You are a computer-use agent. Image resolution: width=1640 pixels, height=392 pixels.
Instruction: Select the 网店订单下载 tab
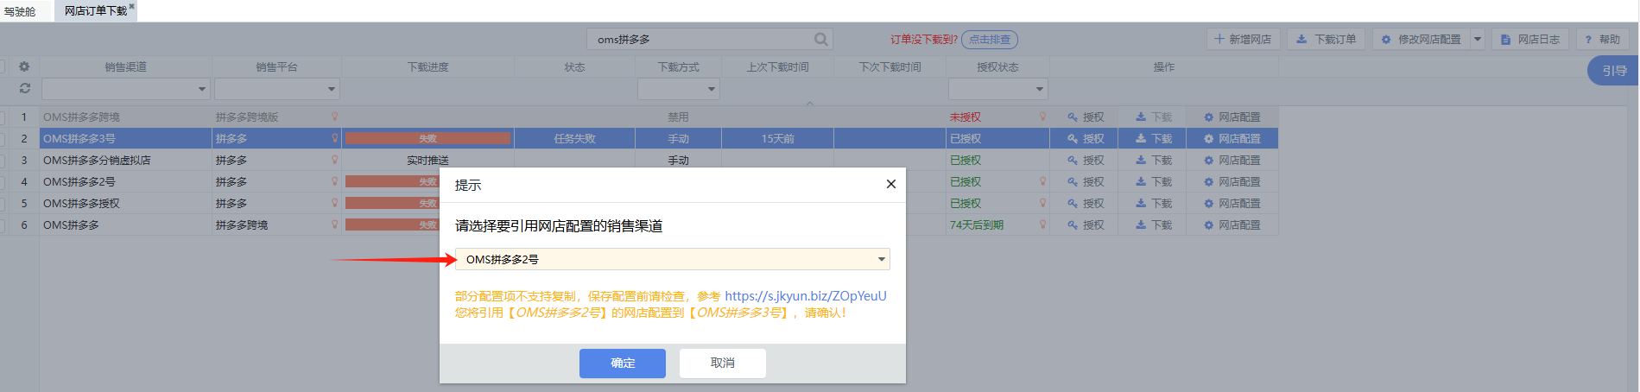tap(95, 11)
